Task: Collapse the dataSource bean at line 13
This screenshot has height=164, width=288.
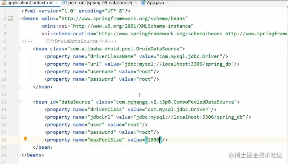Action: tap(19, 102)
